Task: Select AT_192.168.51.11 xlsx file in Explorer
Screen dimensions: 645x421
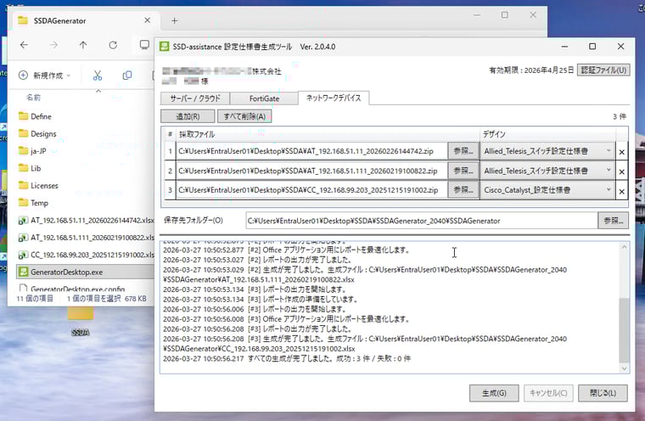Action: point(86,220)
